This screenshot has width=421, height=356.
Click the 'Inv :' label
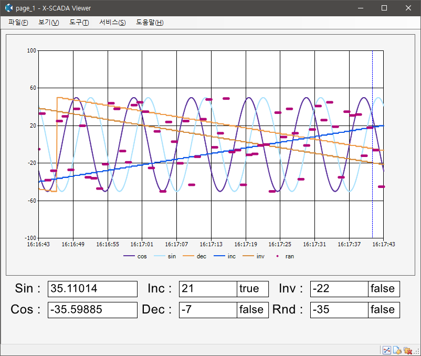tap(291, 288)
